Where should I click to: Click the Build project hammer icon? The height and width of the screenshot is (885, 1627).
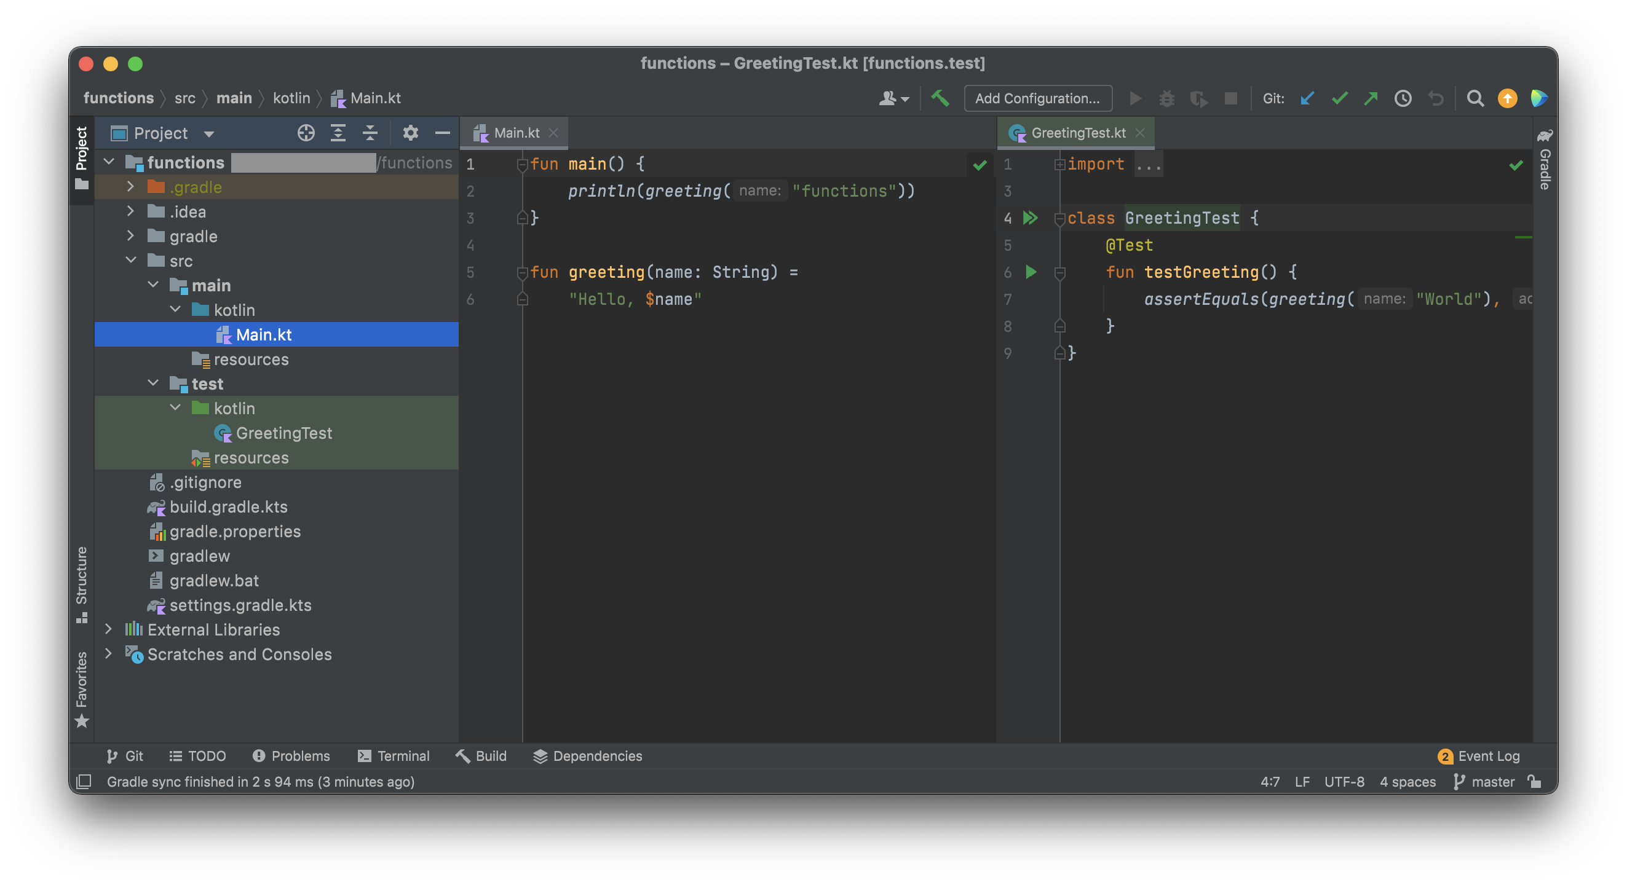point(940,98)
